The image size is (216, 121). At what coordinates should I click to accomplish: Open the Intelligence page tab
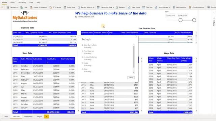click(28, 117)
